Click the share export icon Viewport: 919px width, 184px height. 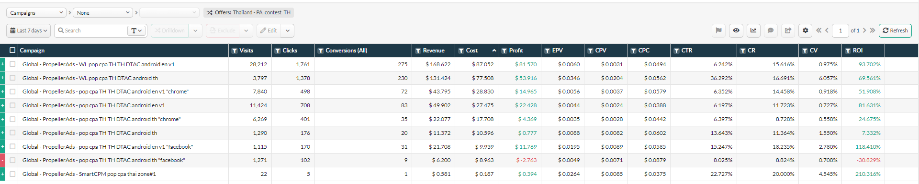788,31
